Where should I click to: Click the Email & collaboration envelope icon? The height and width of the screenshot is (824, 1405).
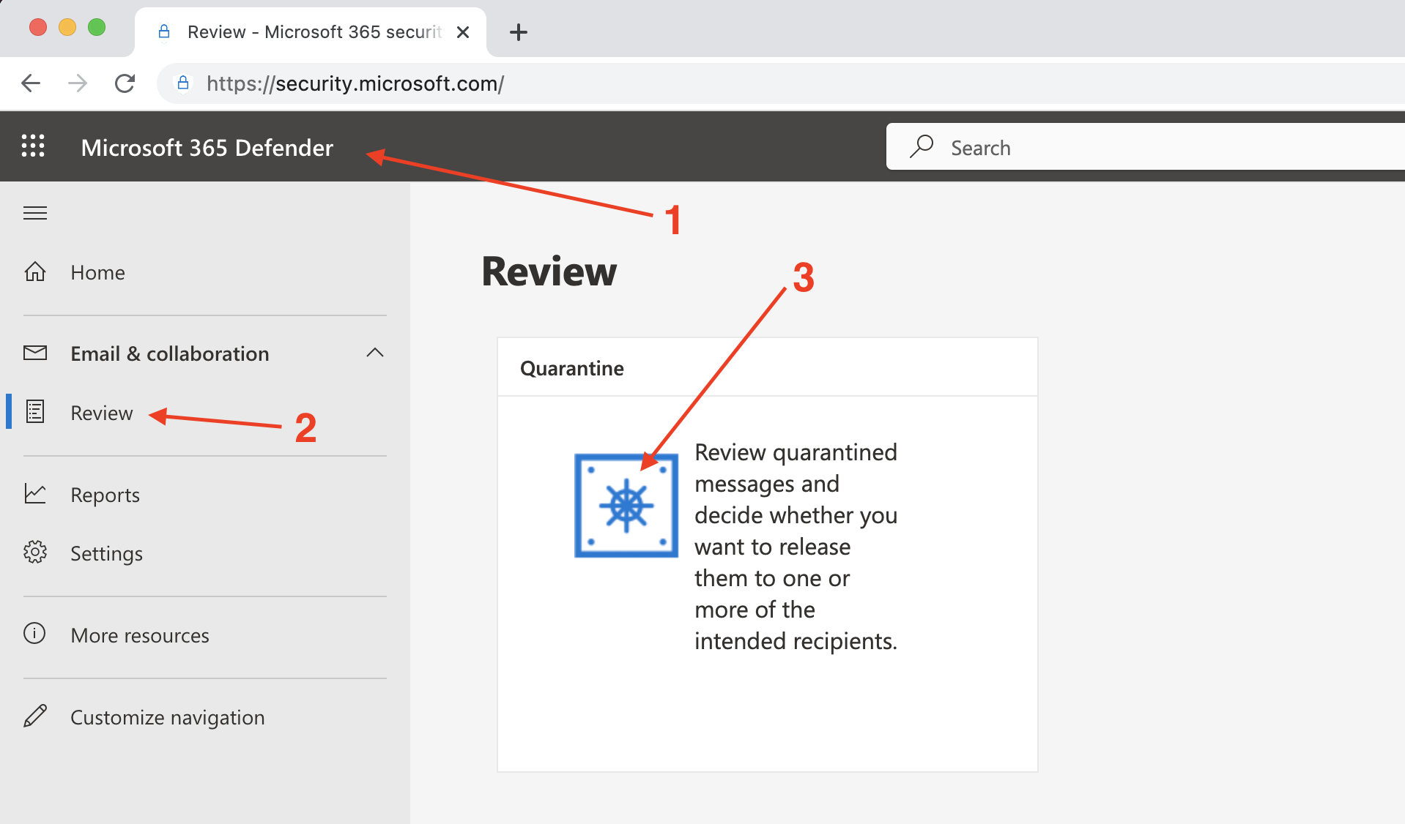(x=35, y=353)
